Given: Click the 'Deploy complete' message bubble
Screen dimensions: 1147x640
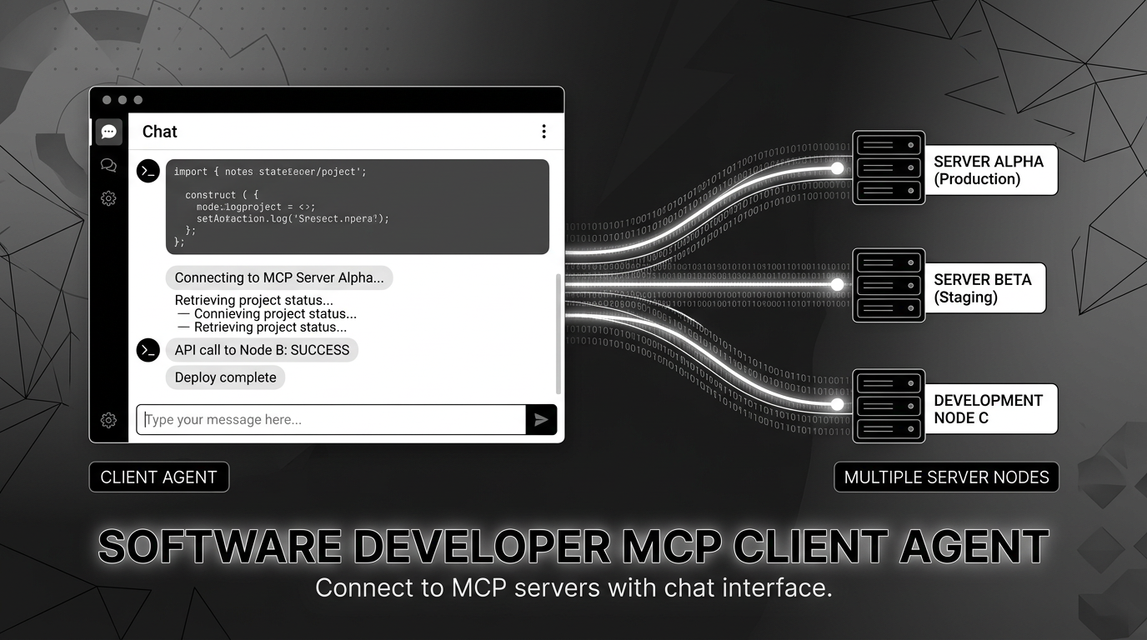Looking at the screenshot, I should 225,377.
